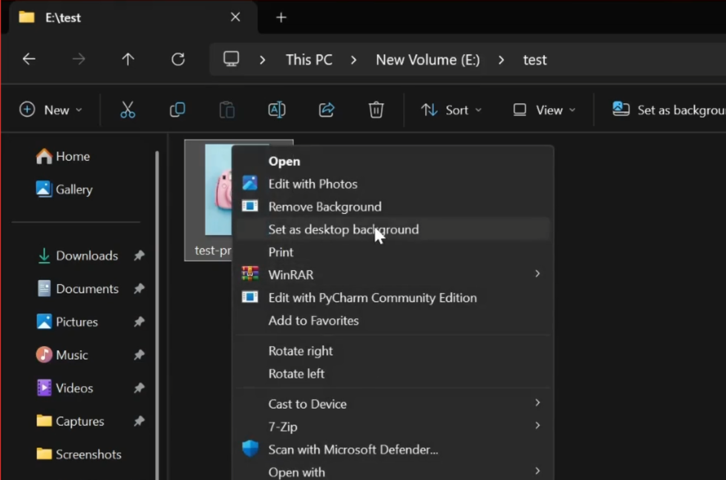This screenshot has height=480, width=726.
Task: Go forward with the right arrow
Action: coord(79,59)
